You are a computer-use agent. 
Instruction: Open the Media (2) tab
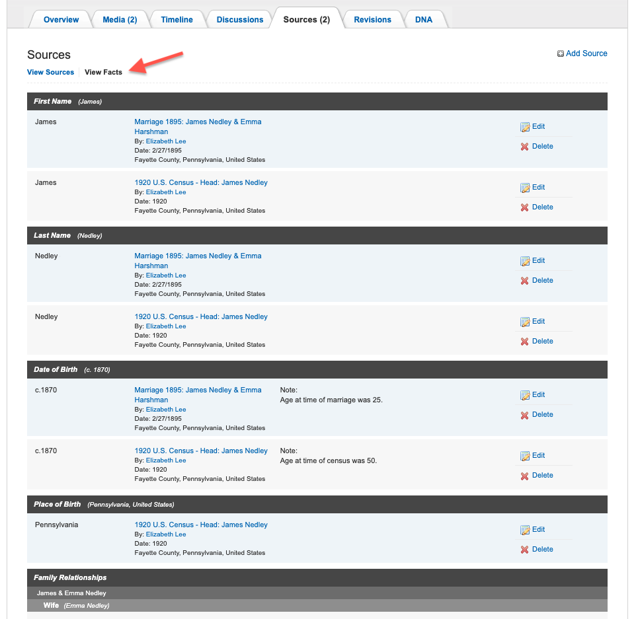120,20
